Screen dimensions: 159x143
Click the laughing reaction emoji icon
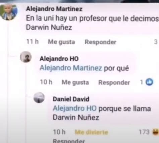pos(156,132)
